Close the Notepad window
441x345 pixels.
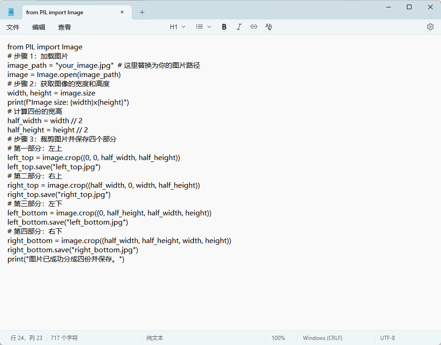click(430, 7)
